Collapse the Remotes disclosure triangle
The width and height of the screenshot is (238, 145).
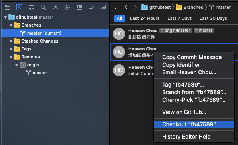[x=11, y=57]
